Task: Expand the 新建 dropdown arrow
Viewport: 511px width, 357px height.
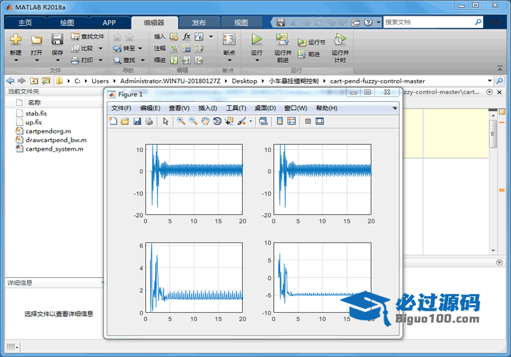Action: (16, 60)
